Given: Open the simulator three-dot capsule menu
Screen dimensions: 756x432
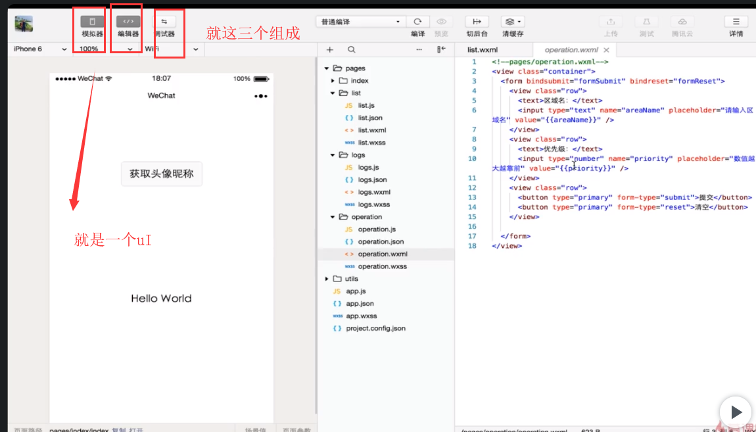Looking at the screenshot, I should pos(260,96).
